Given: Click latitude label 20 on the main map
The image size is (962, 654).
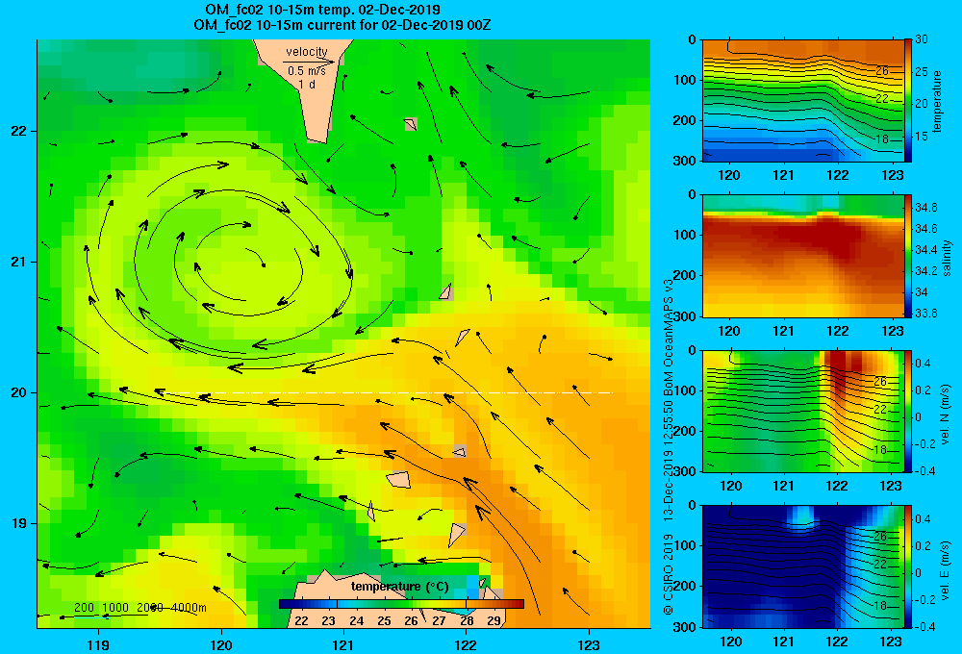Looking at the screenshot, I should click(x=18, y=392).
